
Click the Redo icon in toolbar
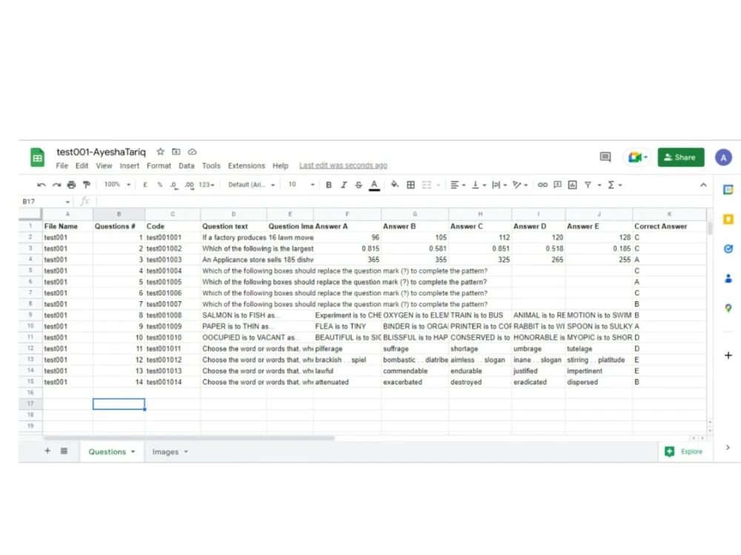(57, 185)
